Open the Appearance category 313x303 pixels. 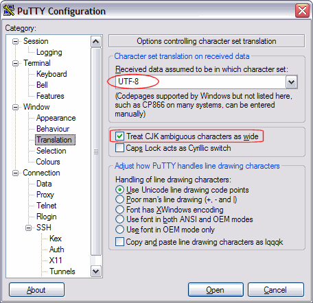point(56,118)
